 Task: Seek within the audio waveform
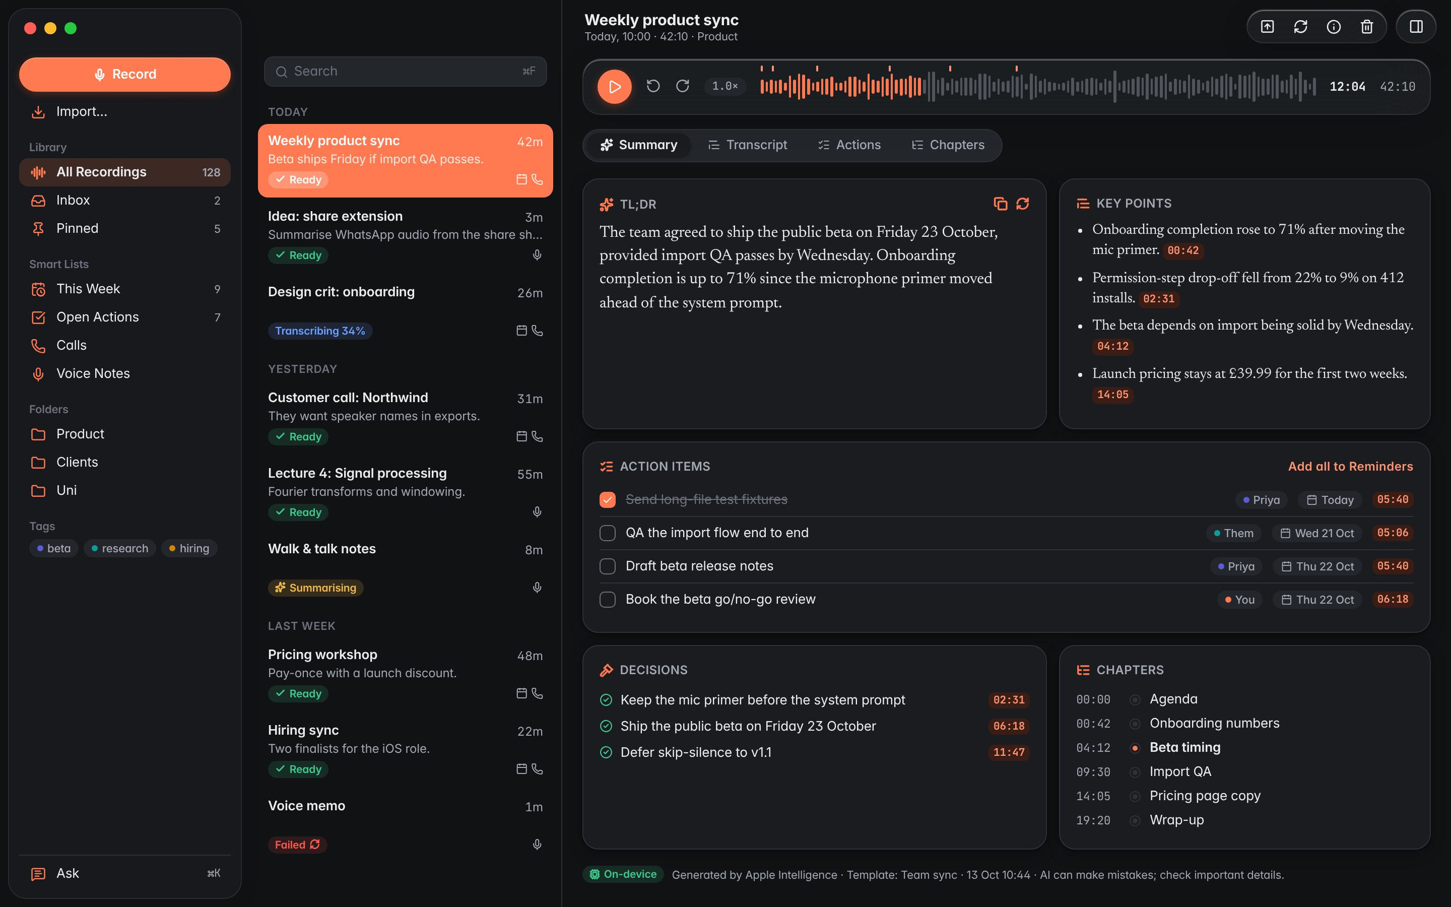click(x=1038, y=86)
